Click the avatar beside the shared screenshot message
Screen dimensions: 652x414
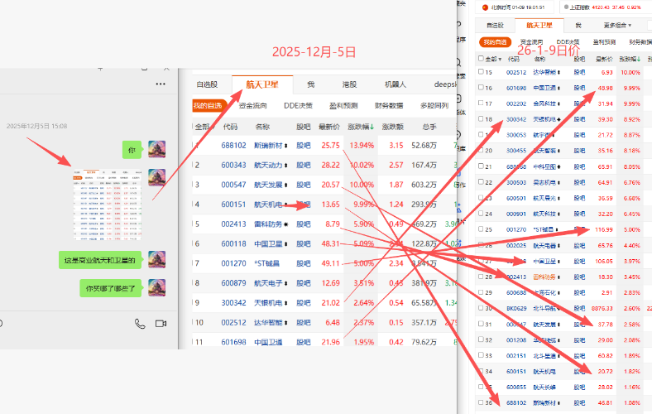157,177
